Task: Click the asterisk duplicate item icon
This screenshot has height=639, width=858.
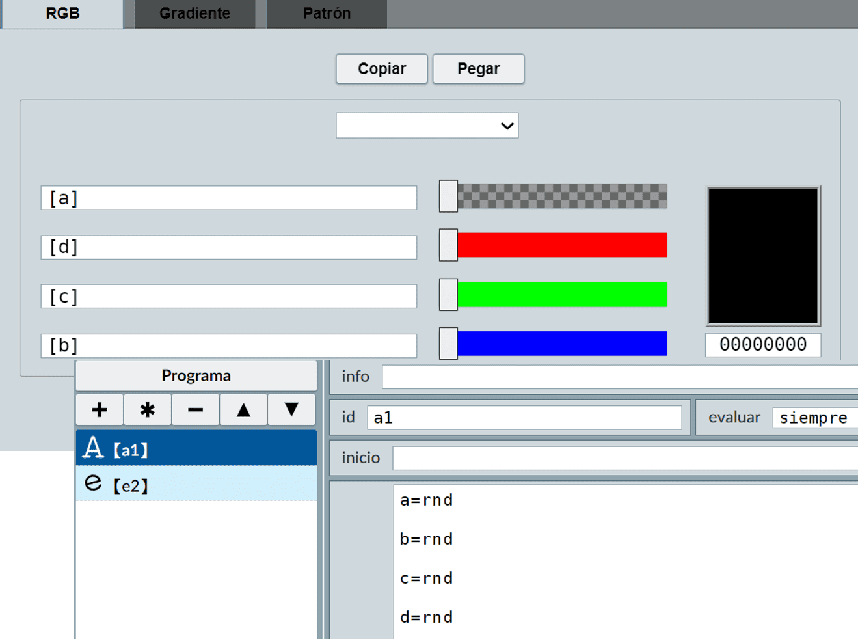Action: pos(148,410)
